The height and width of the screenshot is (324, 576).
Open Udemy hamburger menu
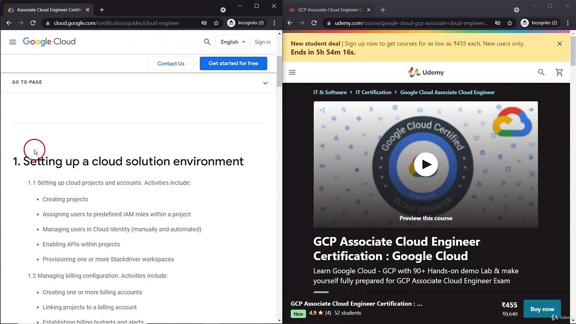coord(292,72)
